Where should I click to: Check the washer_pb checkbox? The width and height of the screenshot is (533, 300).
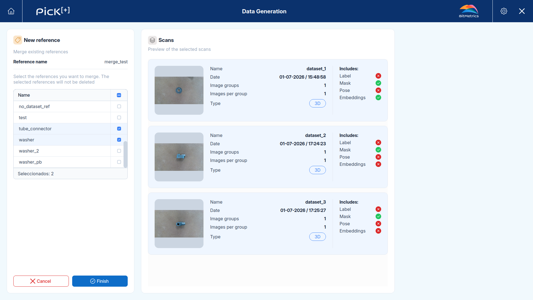pyautogui.click(x=119, y=162)
